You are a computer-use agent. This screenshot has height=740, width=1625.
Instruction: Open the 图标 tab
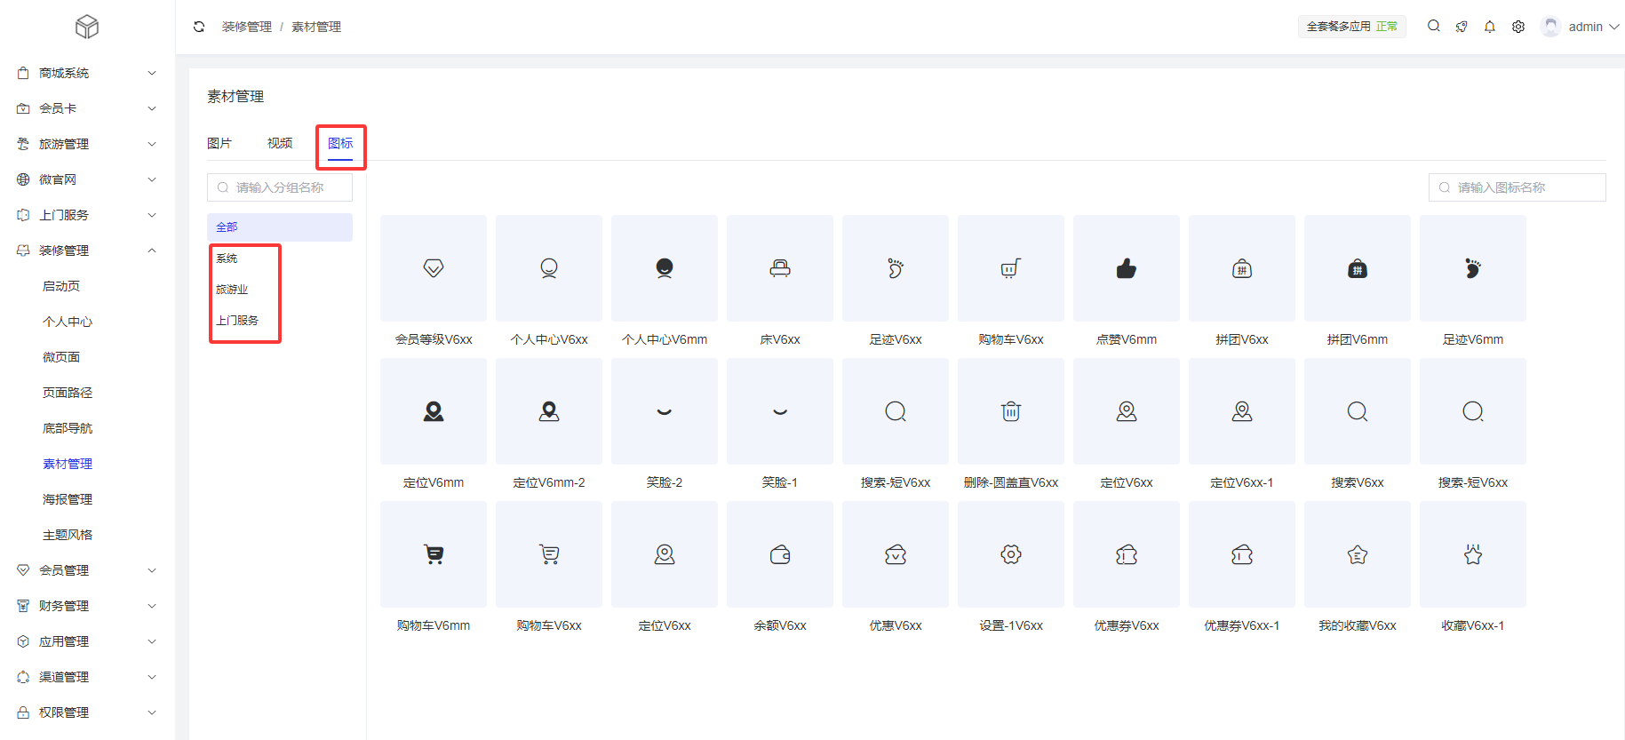click(x=340, y=143)
